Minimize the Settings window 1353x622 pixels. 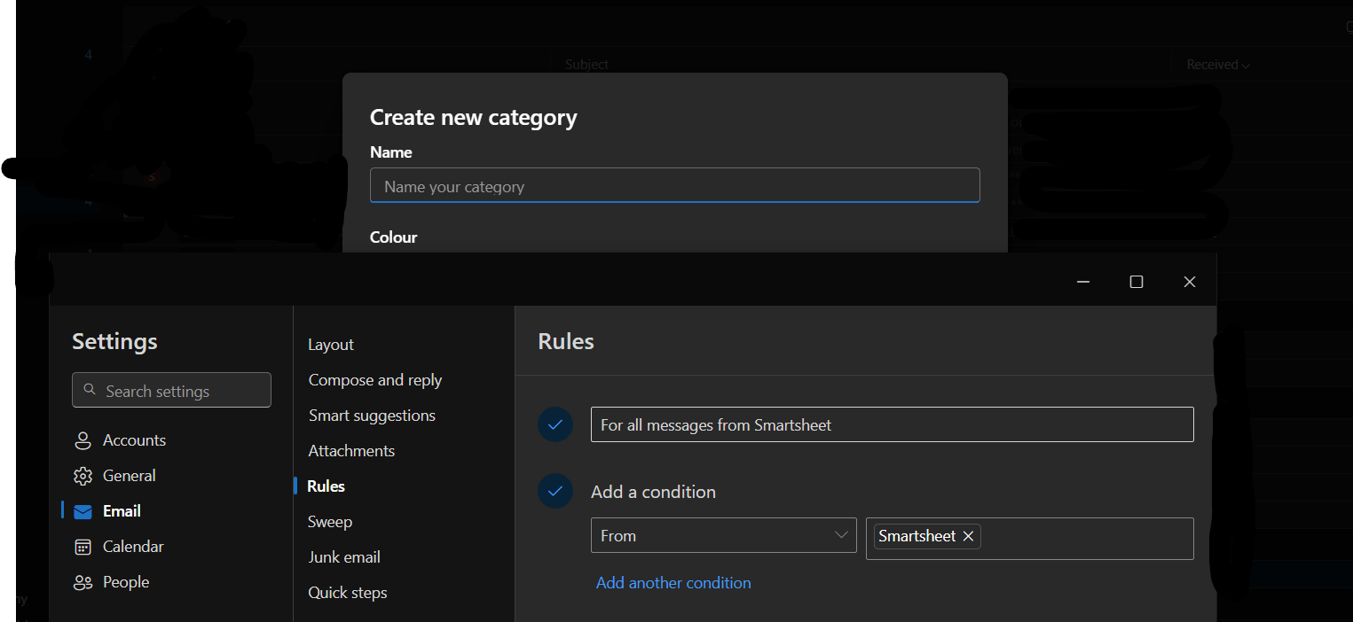click(x=1083, y=282)
